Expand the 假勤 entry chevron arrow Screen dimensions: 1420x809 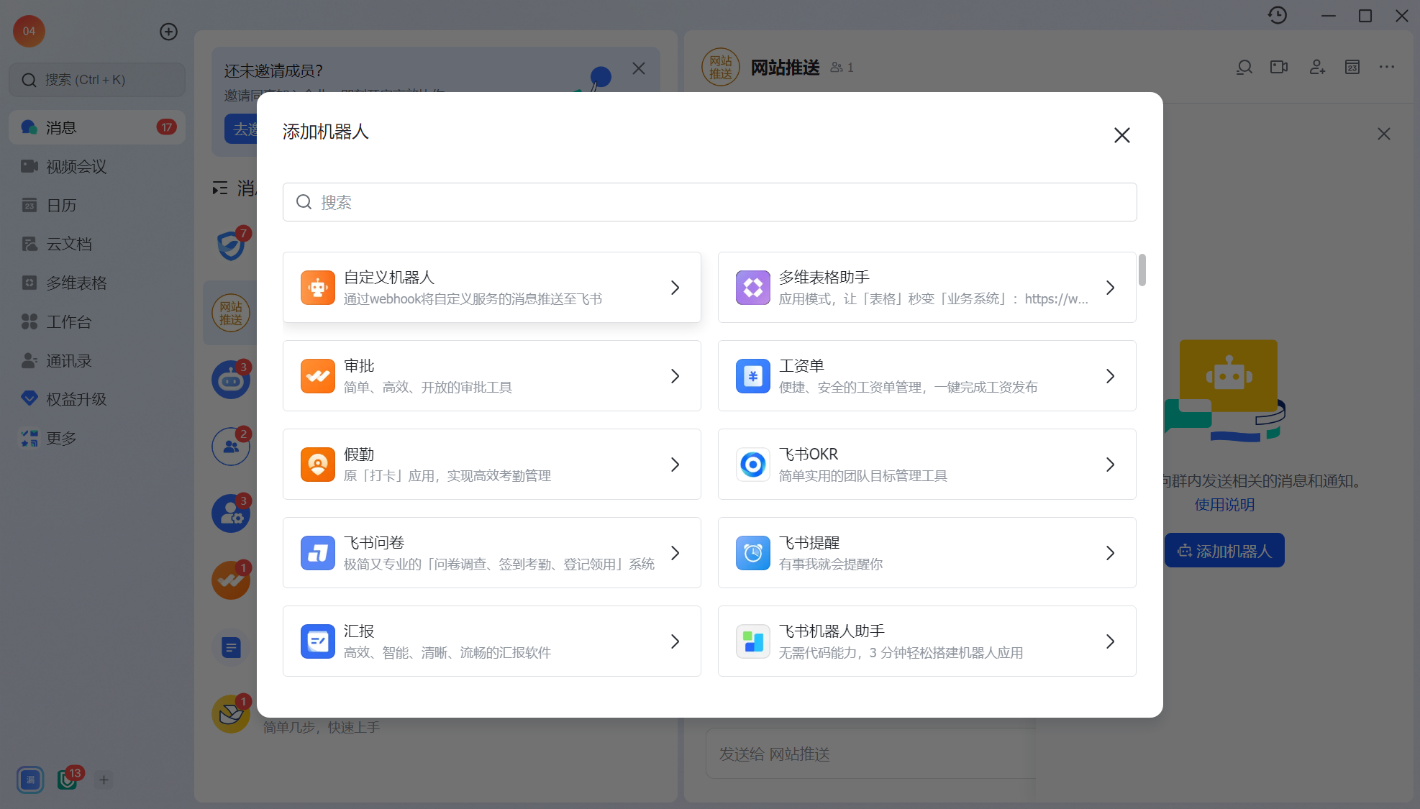pyautogui.click(x=675, y=465)
